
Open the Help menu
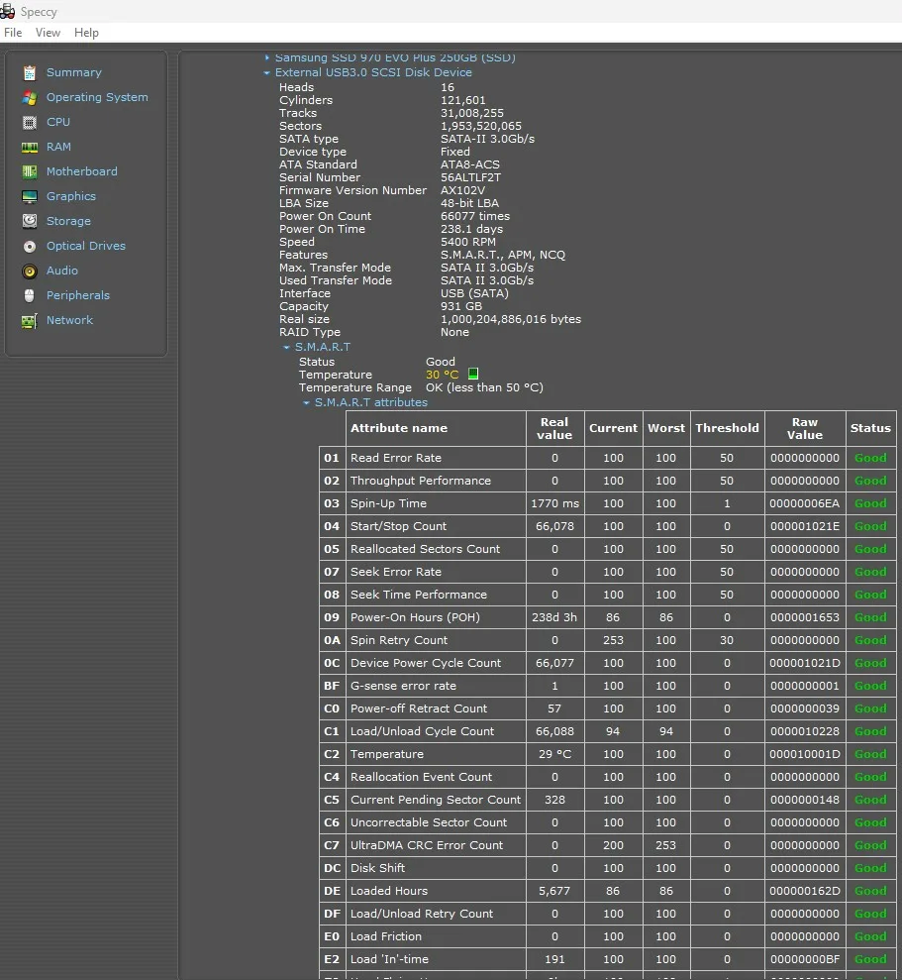pos(86,33)
